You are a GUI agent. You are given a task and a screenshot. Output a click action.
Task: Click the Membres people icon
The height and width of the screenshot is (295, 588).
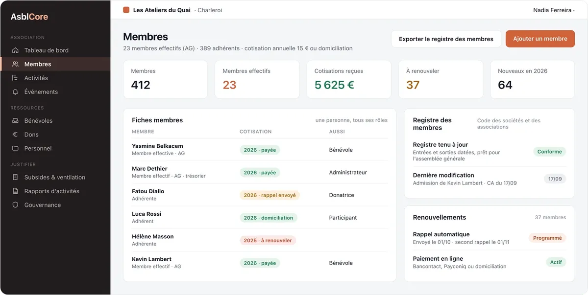coord(15,64)
